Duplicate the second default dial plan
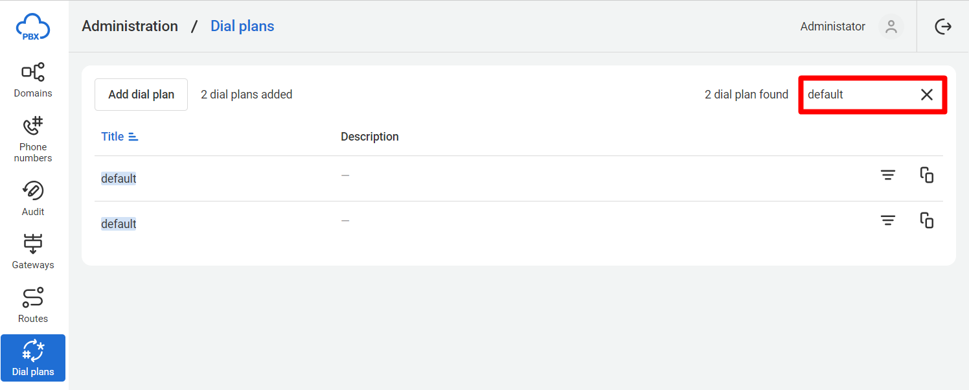The image size is (969, 390). 927,220
